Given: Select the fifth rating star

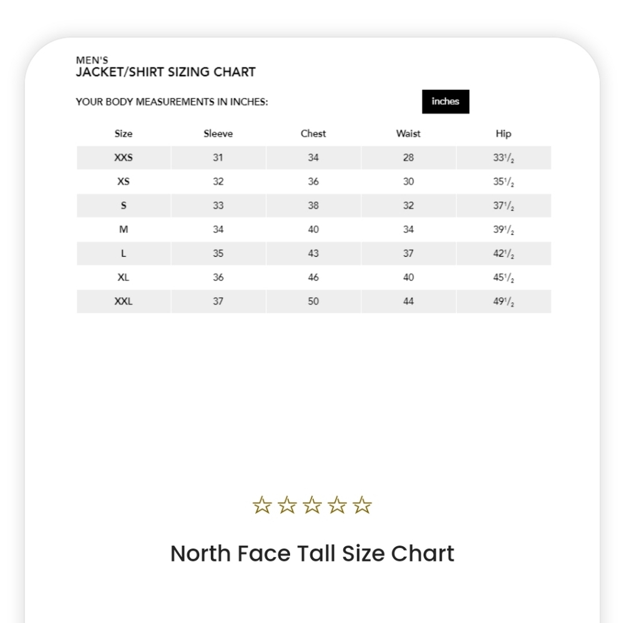Looking at the screenshot, I should pyautogui.click(x=362, y=505).
